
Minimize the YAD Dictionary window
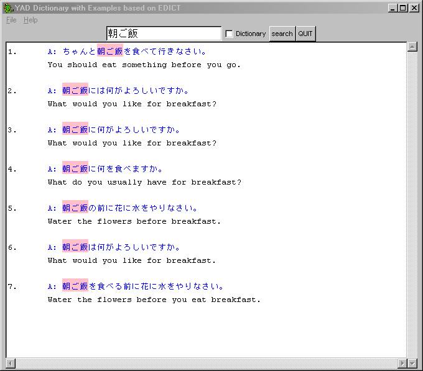tap(393, 8)
